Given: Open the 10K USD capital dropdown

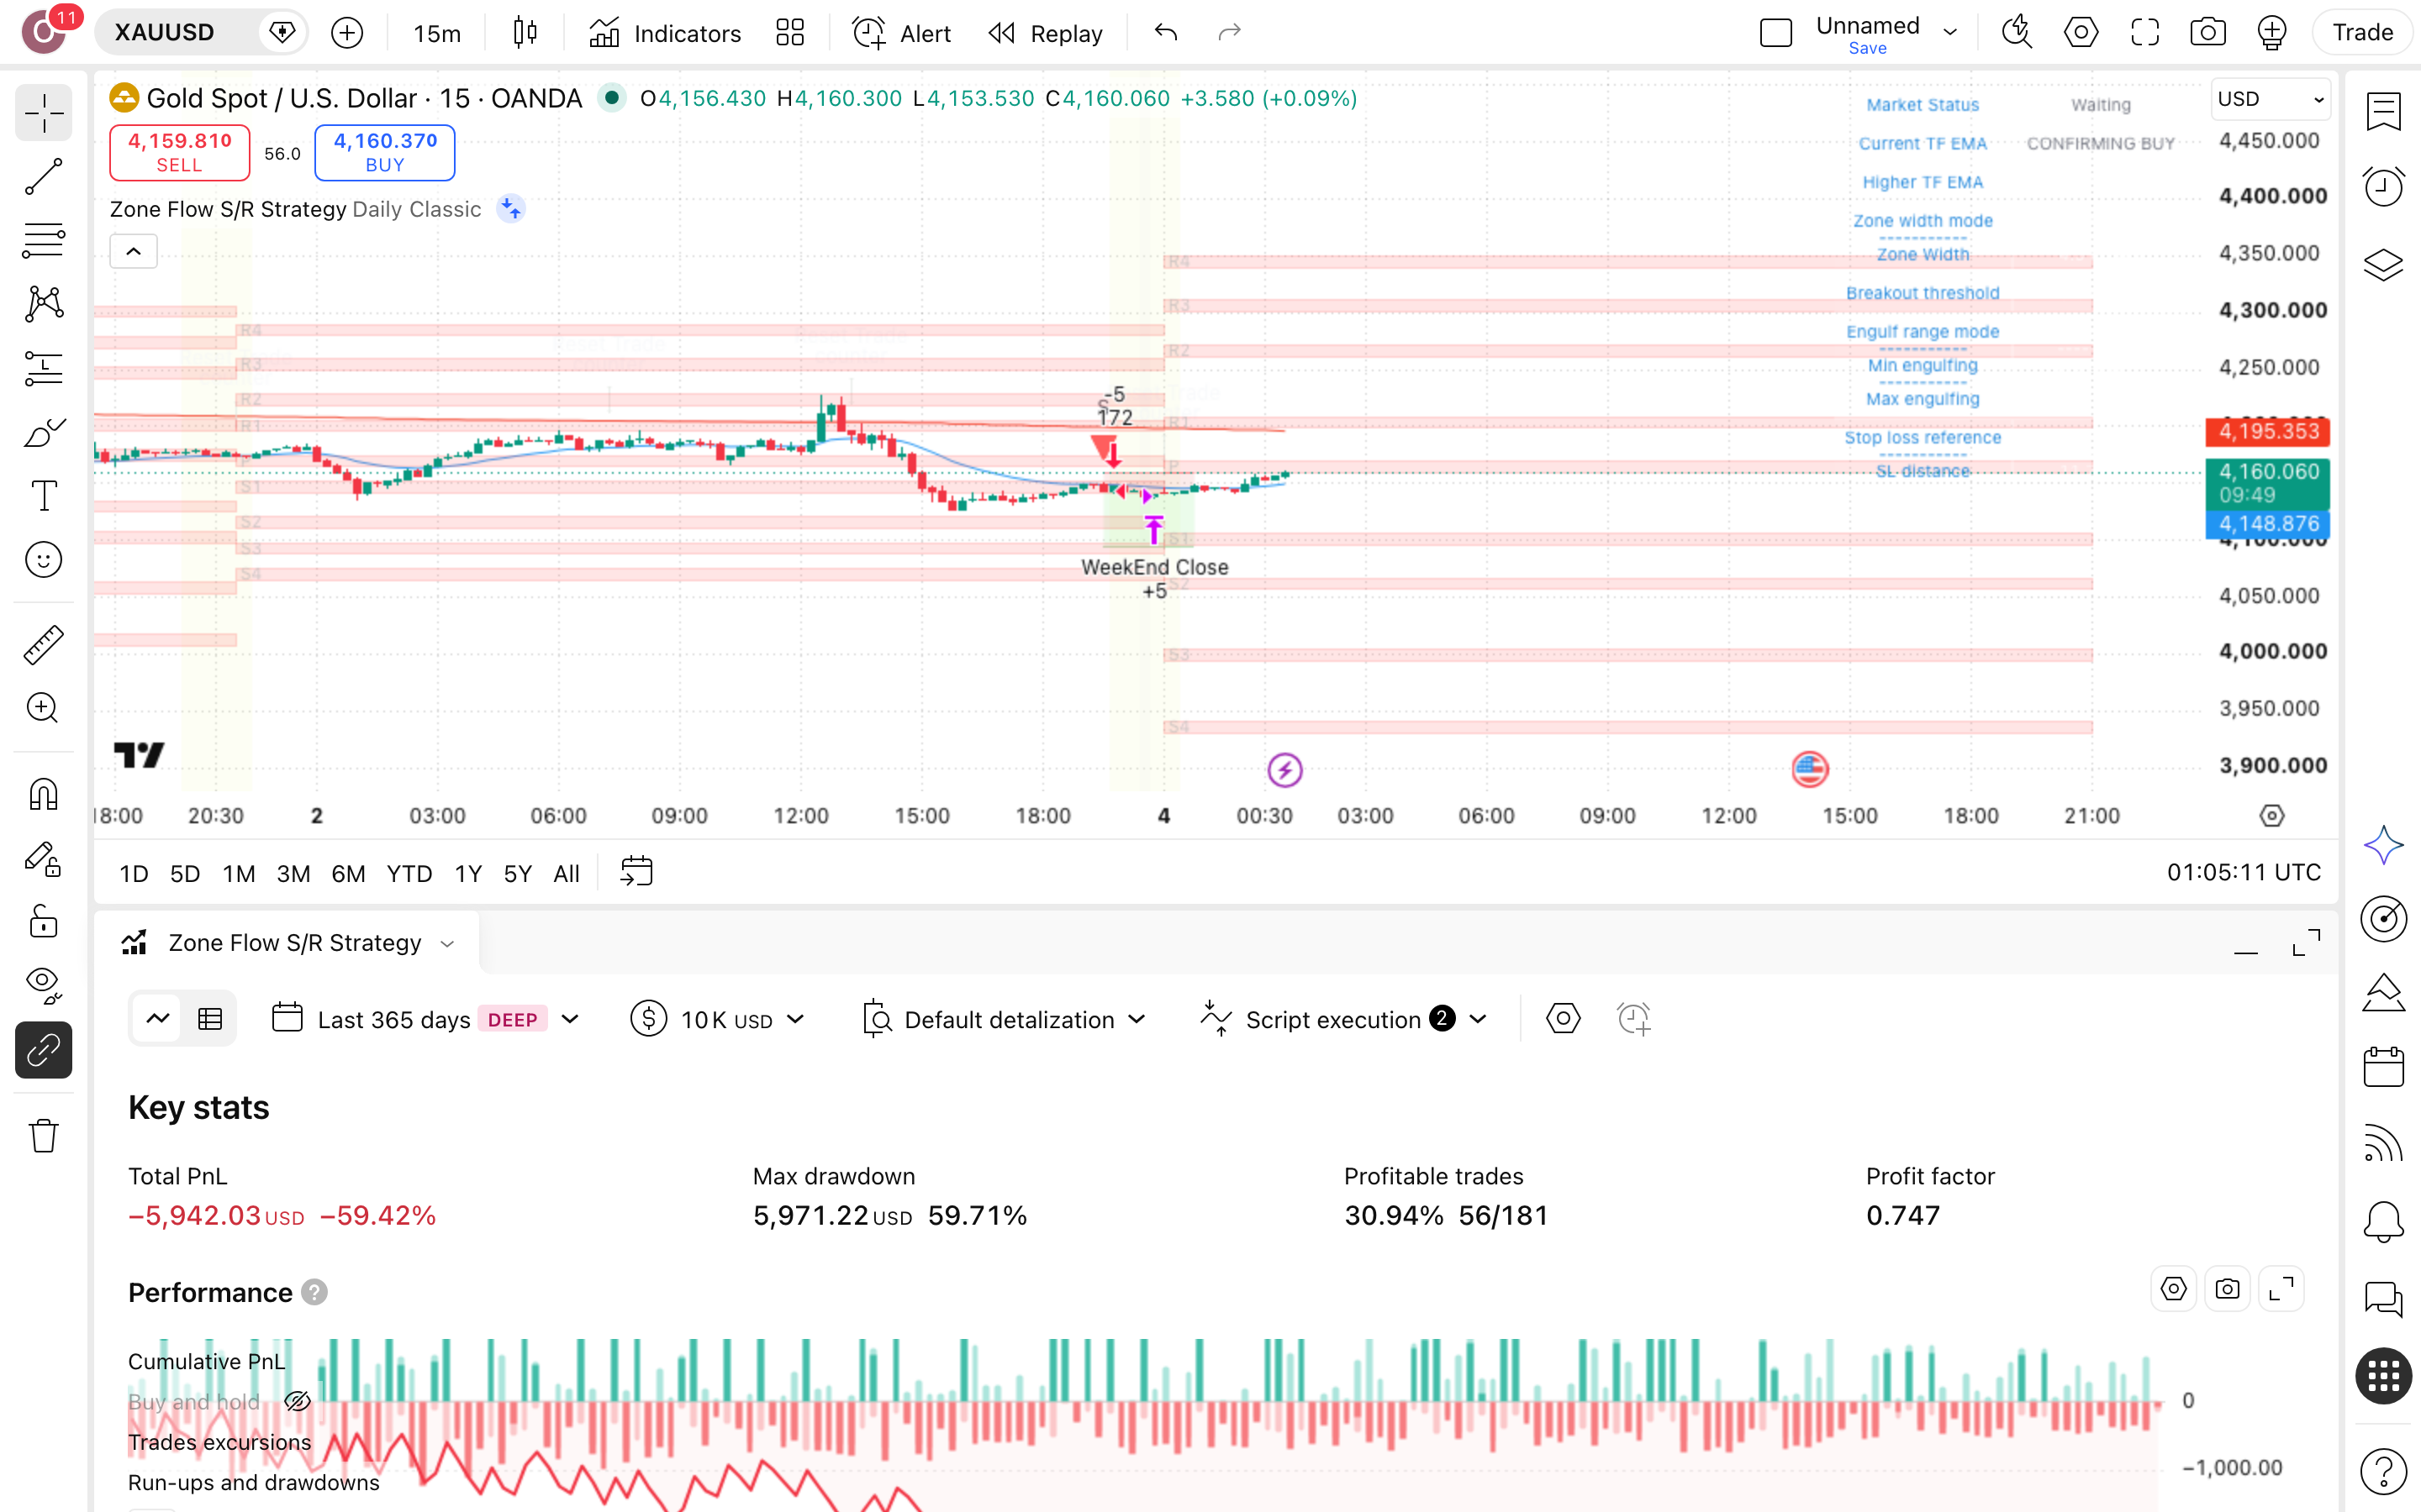Looking at the screenshot, I should [717, 1019].
